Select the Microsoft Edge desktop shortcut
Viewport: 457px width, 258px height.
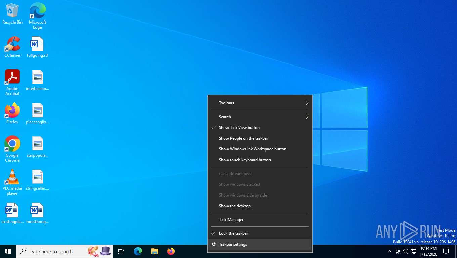click(x=37, y=16)
